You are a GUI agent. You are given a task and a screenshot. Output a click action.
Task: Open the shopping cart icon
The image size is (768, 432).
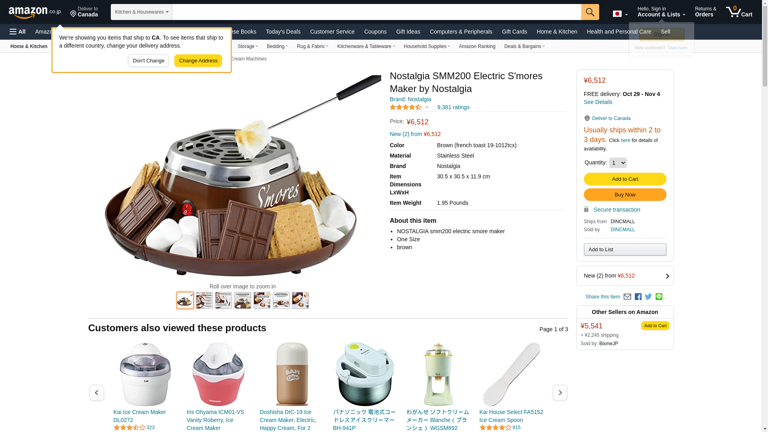[739, 12]
